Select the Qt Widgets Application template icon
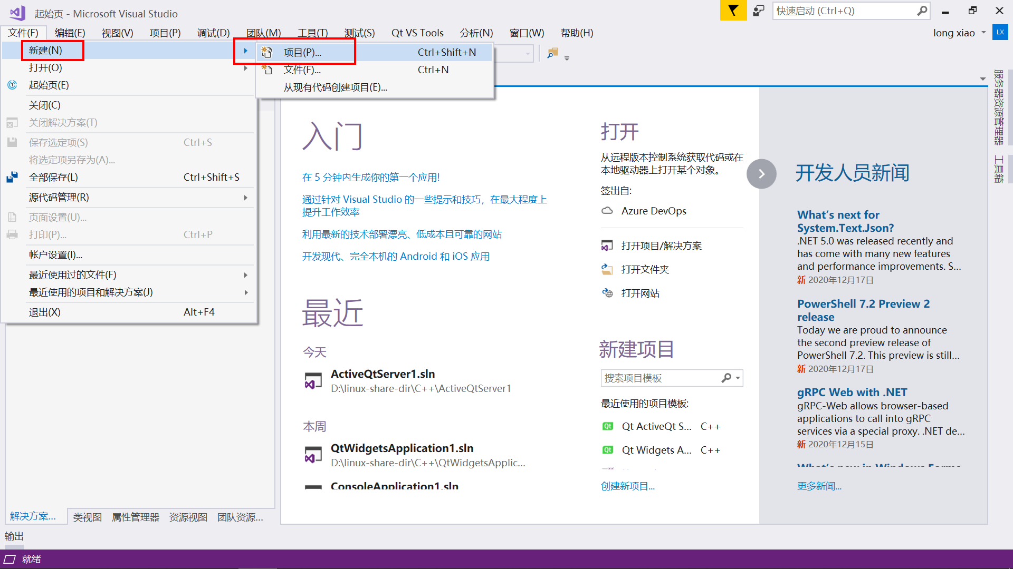The image size is (1013, 569). (608, 450)
